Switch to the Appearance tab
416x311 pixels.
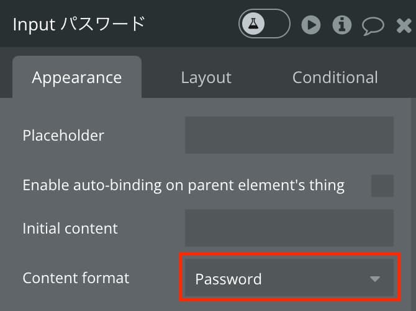(x=77, y=77)
